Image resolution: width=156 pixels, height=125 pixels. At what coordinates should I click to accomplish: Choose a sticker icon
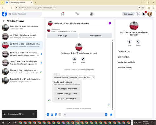pyautogui.click(x=56, y=115)
